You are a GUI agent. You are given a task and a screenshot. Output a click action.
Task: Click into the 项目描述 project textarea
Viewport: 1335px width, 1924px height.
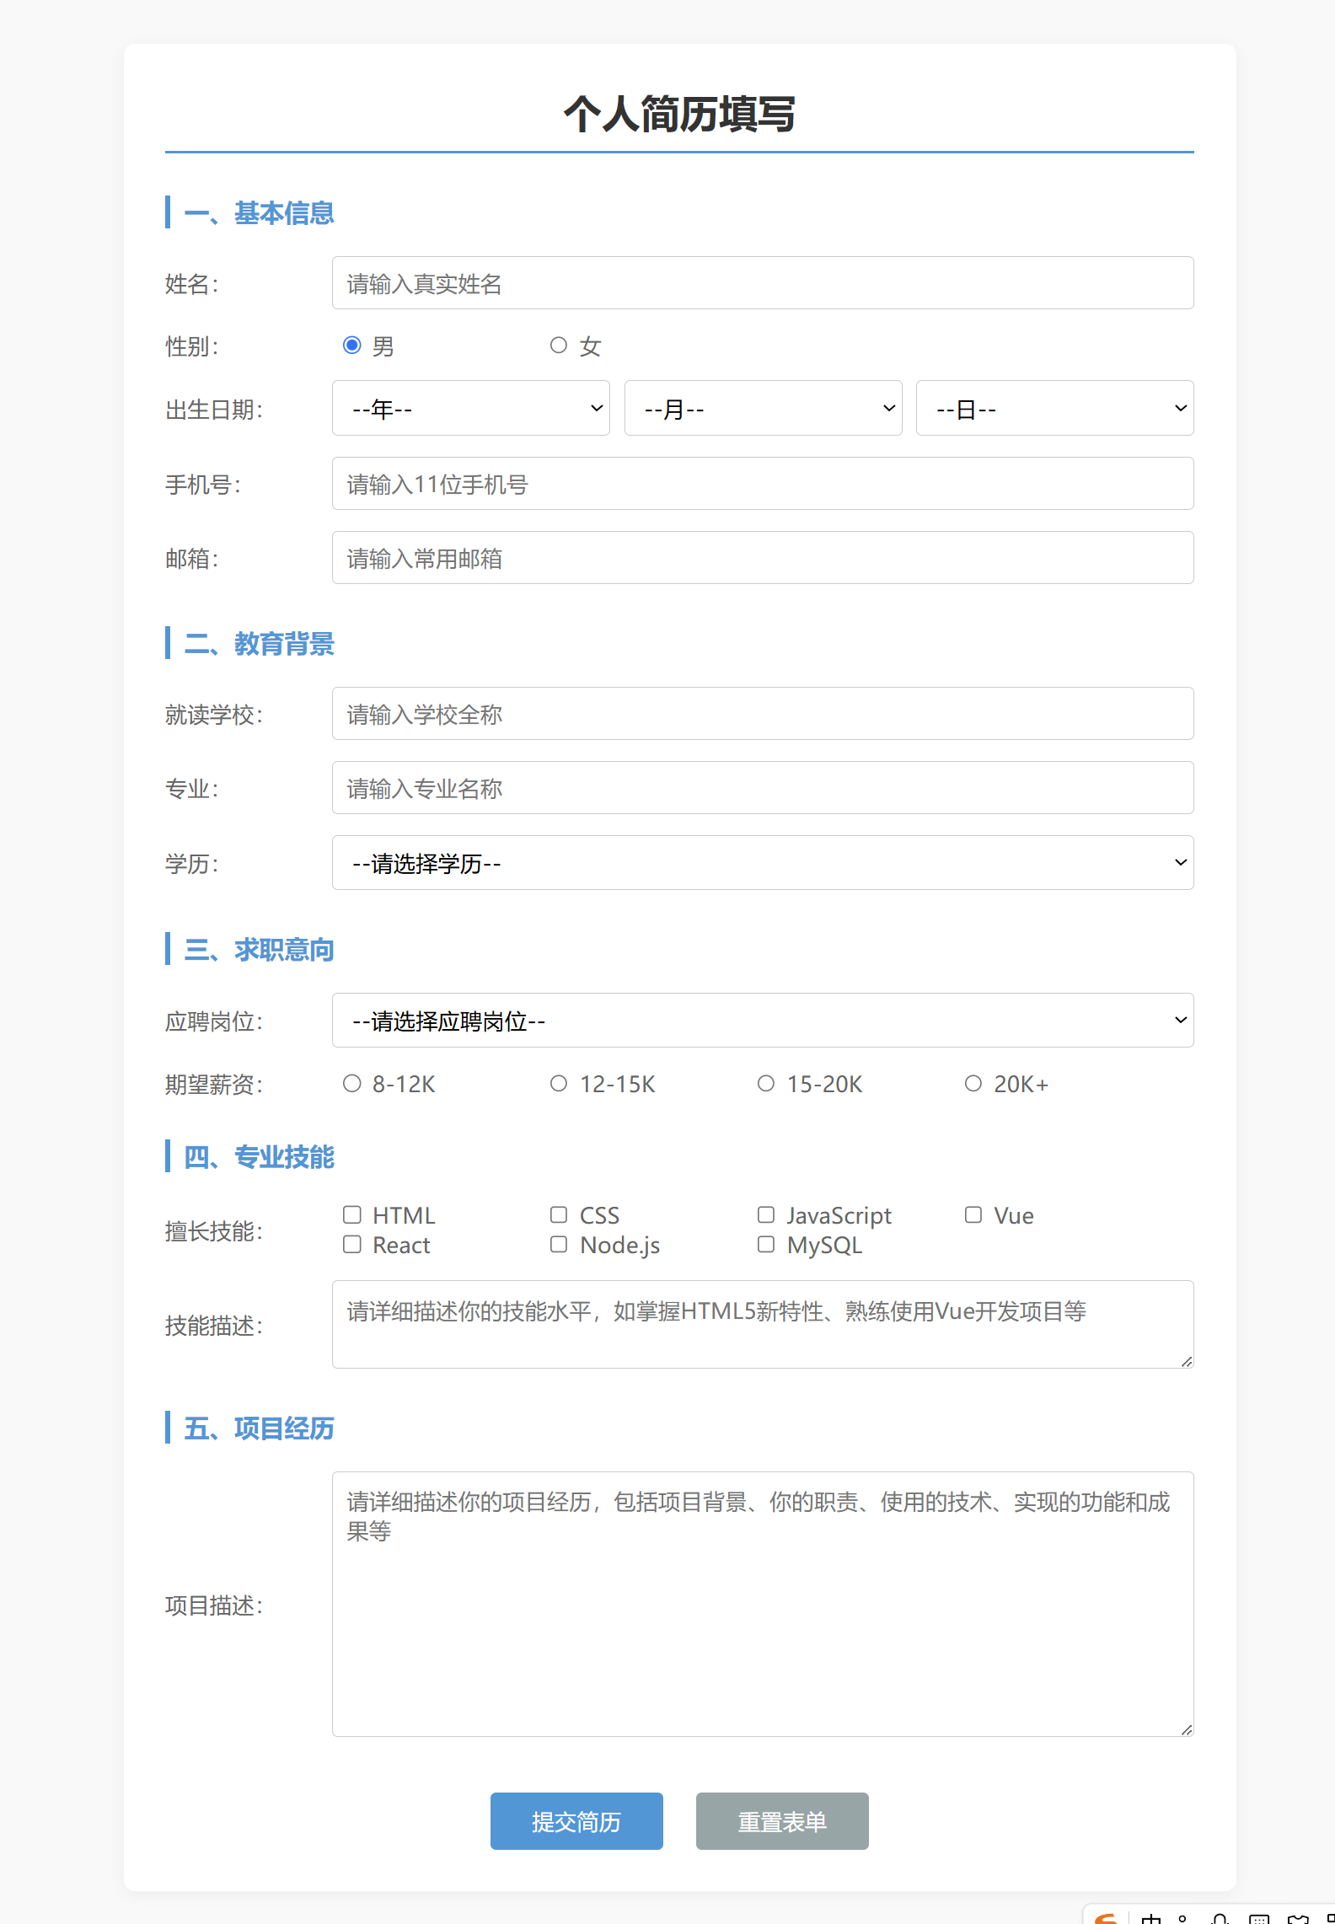click(x=763, y=1605)
